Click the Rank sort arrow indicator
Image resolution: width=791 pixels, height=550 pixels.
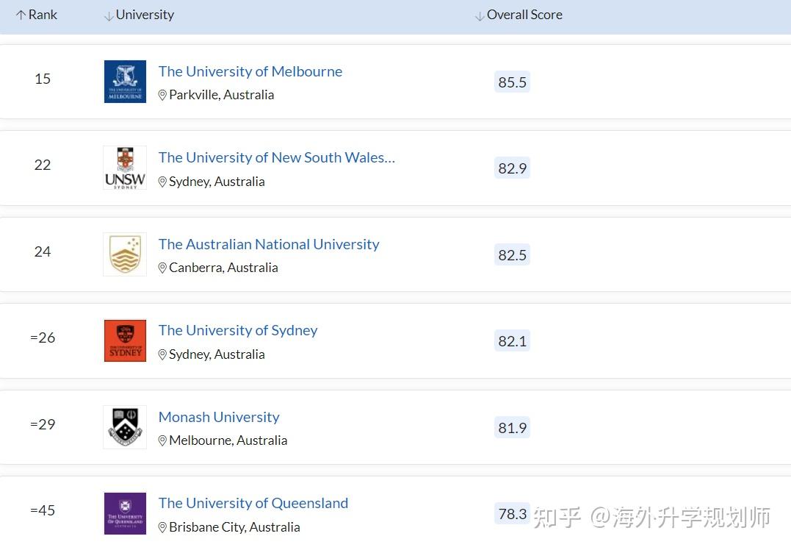21,13
